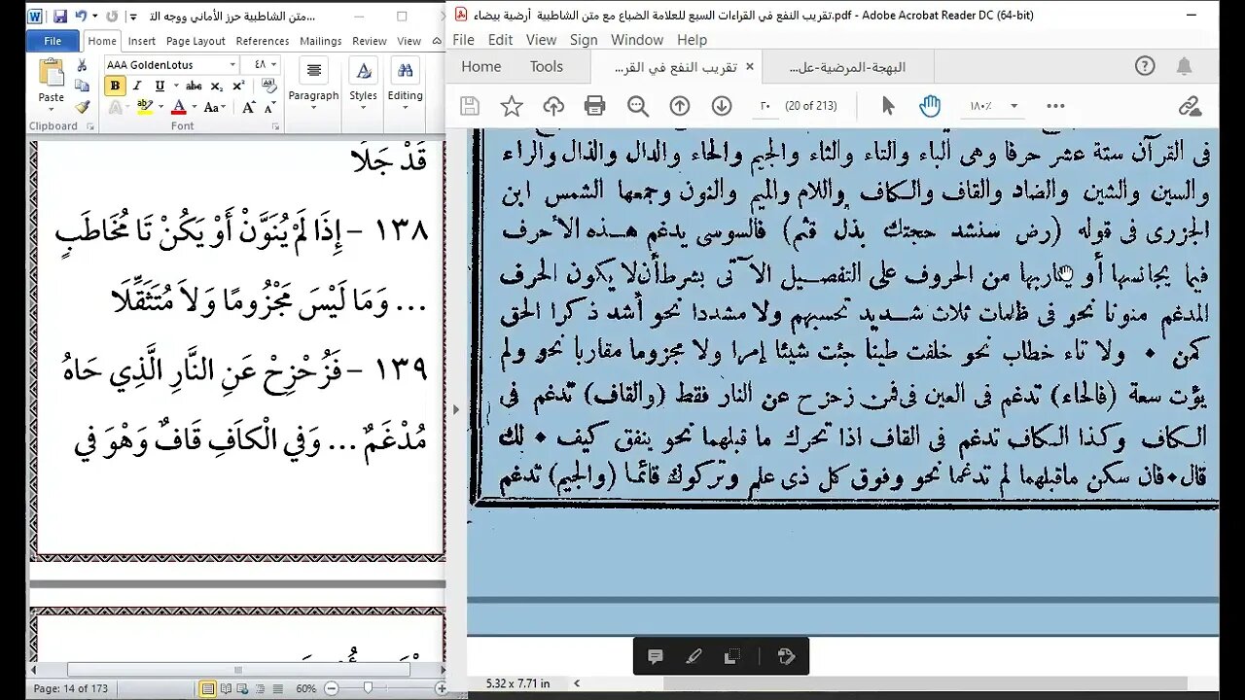
Task: Undo the last action in Word
Action: click(x=81, y=17)
